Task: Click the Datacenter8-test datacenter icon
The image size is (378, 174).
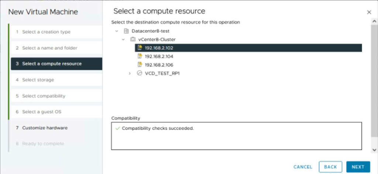Action: point(126,31)
